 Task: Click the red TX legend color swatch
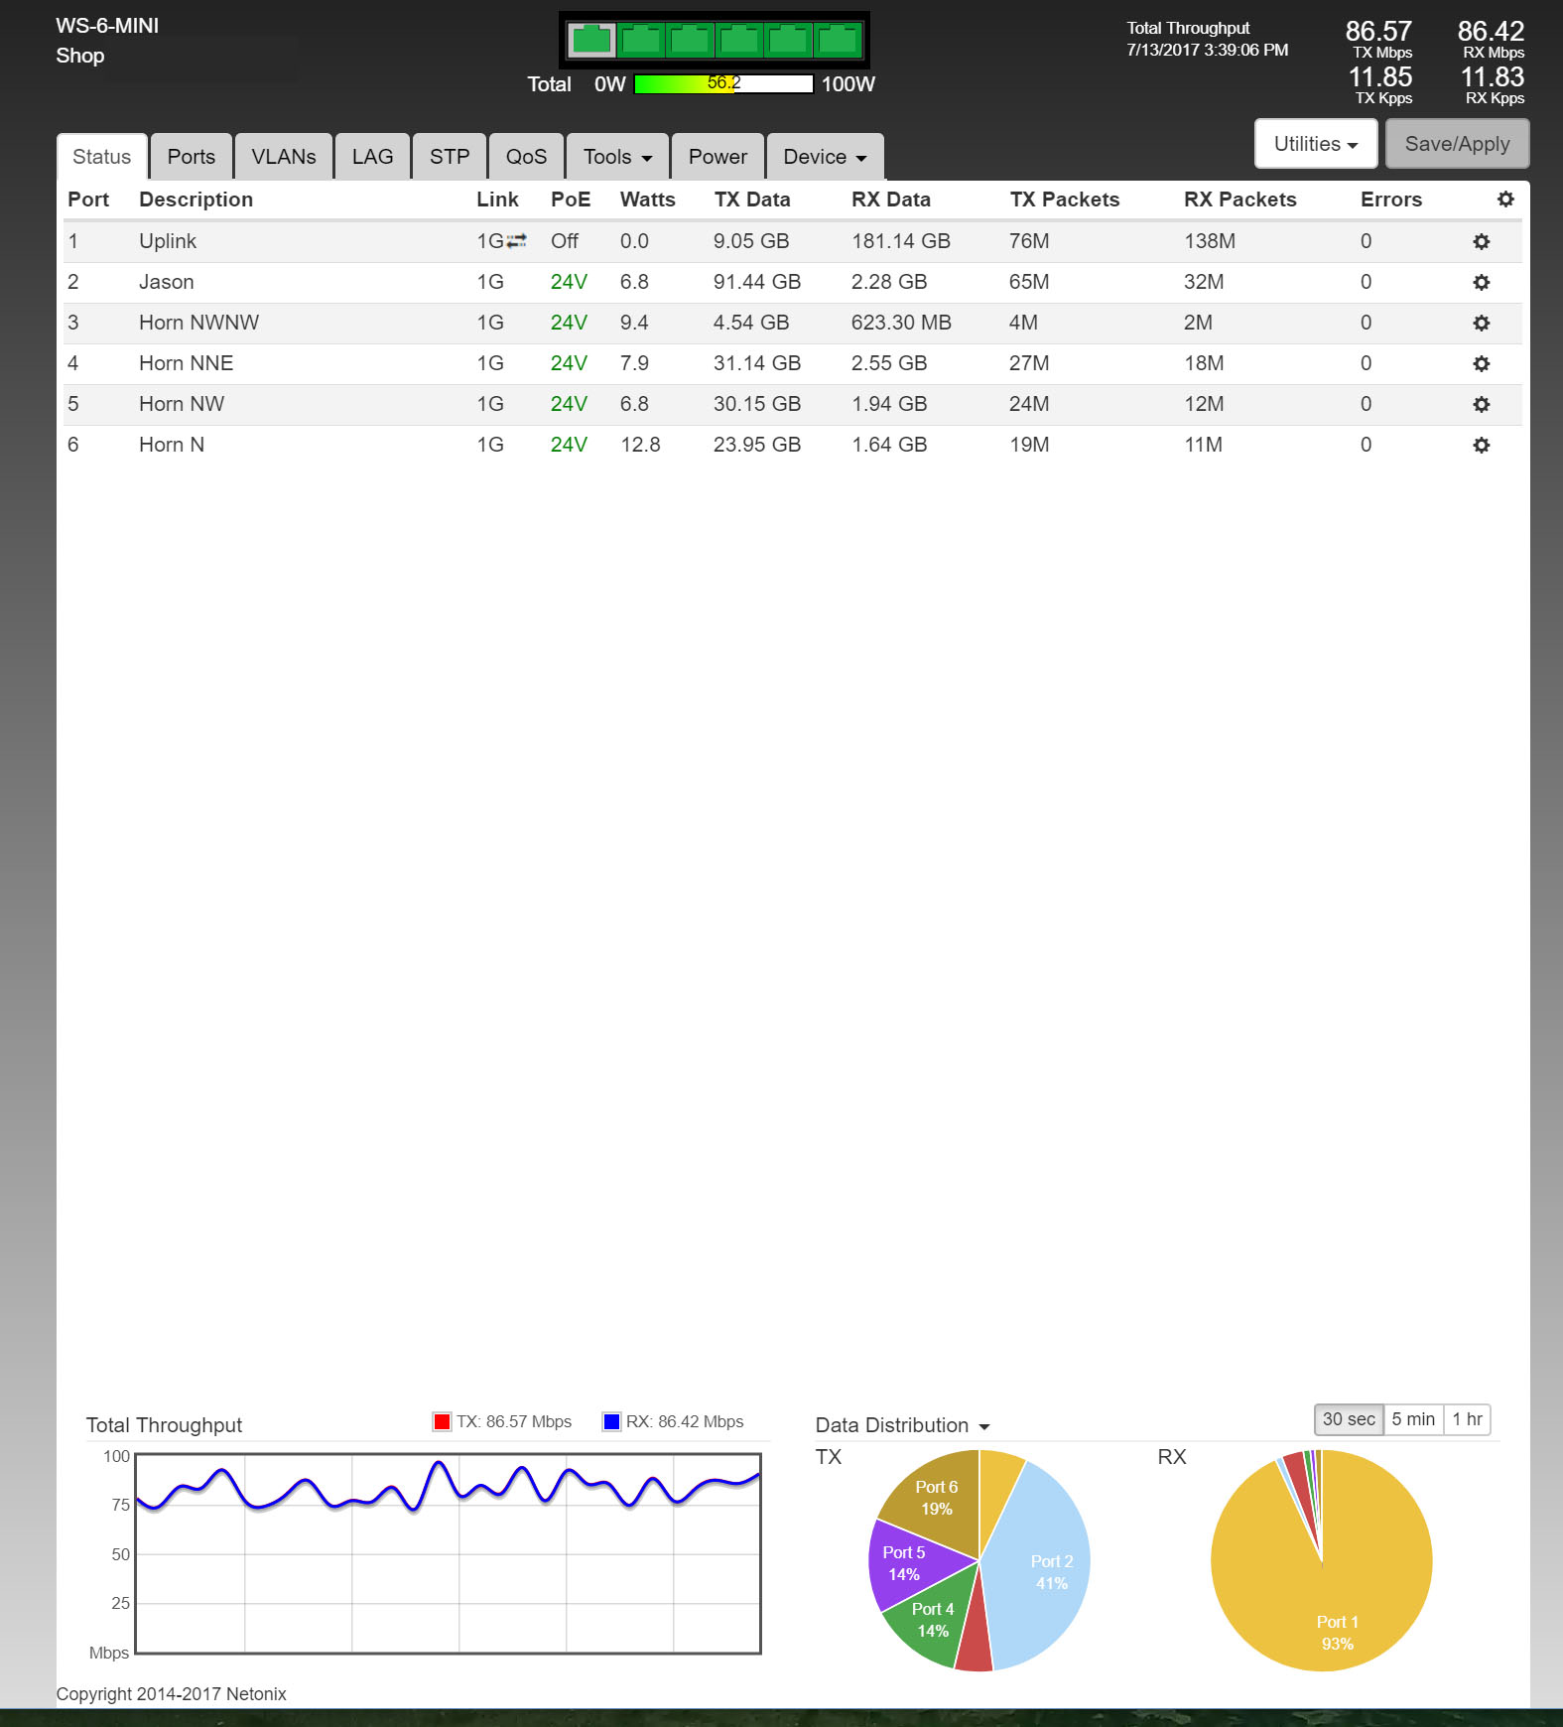click(x=443, y=1421)
